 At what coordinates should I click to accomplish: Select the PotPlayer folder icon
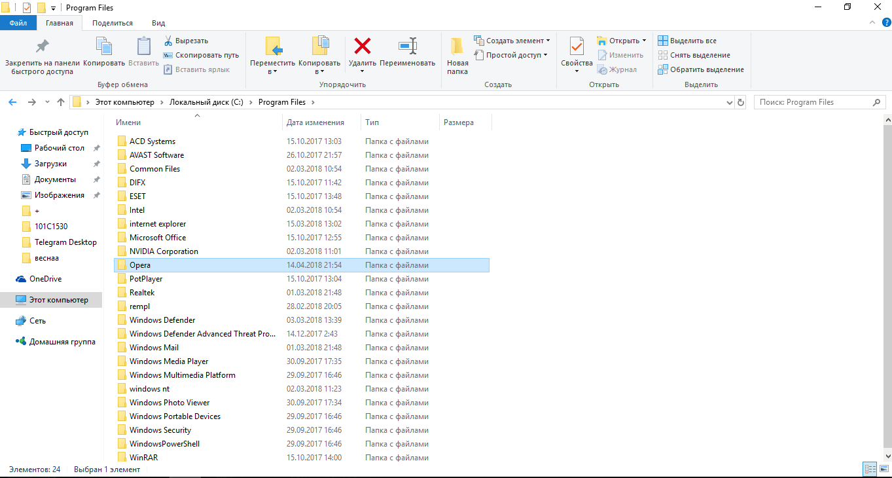(122, 279)
